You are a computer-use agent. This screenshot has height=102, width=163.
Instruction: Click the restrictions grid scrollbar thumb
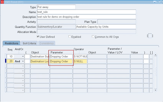(x=155, y=72)
